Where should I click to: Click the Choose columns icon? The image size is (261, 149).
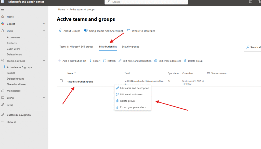[208, 73]
